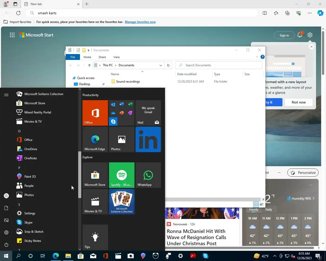Expand the File Explorer ribbon chevron
Screen dimensions: 326x261
pyautogui.click(x=257, y=57)
